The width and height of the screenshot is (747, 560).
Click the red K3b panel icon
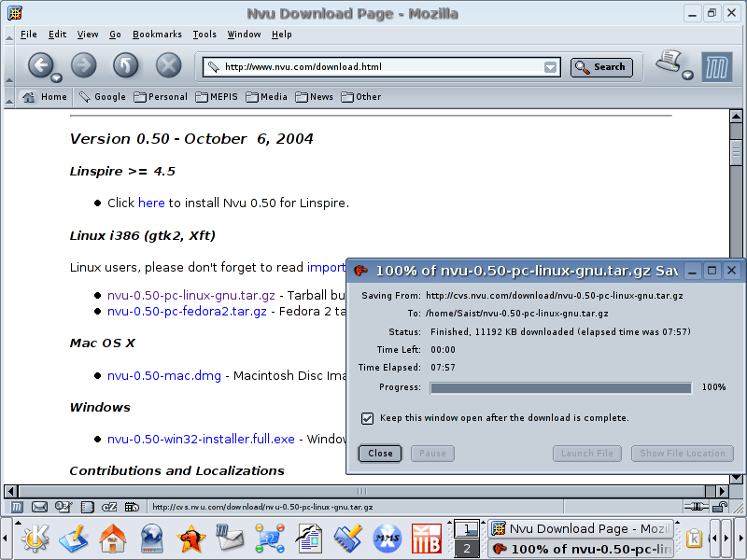[x=427, y=539]
